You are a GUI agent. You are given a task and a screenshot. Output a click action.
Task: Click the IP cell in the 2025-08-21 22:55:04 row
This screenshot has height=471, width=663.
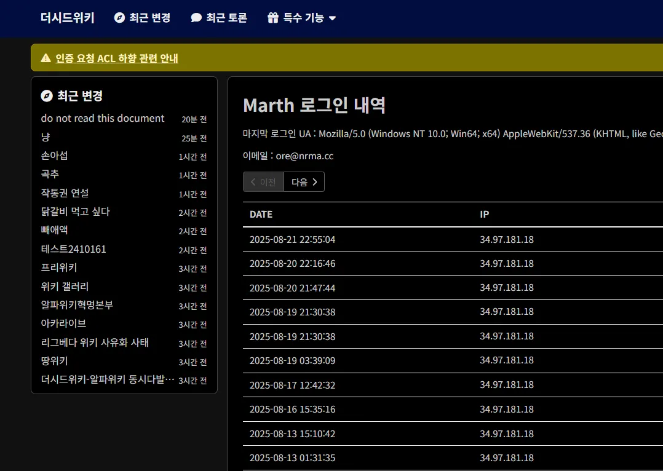point(507,239)
